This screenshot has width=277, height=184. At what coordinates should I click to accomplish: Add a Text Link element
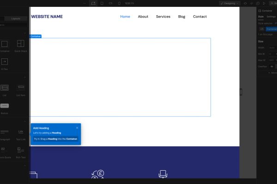click(21, 135)
